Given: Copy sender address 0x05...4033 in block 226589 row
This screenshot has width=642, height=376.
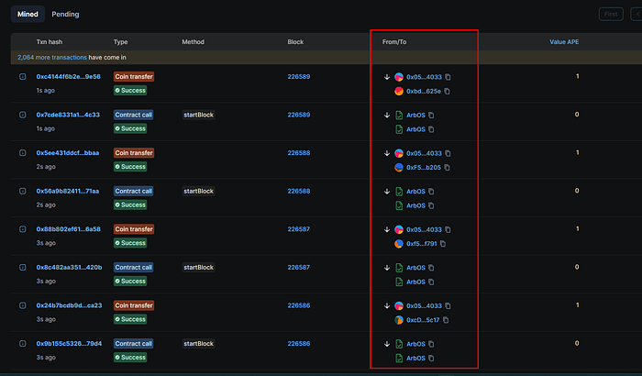Looking at the screenshot, I should click(448, 77).
